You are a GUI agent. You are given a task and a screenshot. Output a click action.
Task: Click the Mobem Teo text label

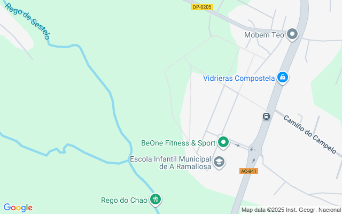point(264,35)
